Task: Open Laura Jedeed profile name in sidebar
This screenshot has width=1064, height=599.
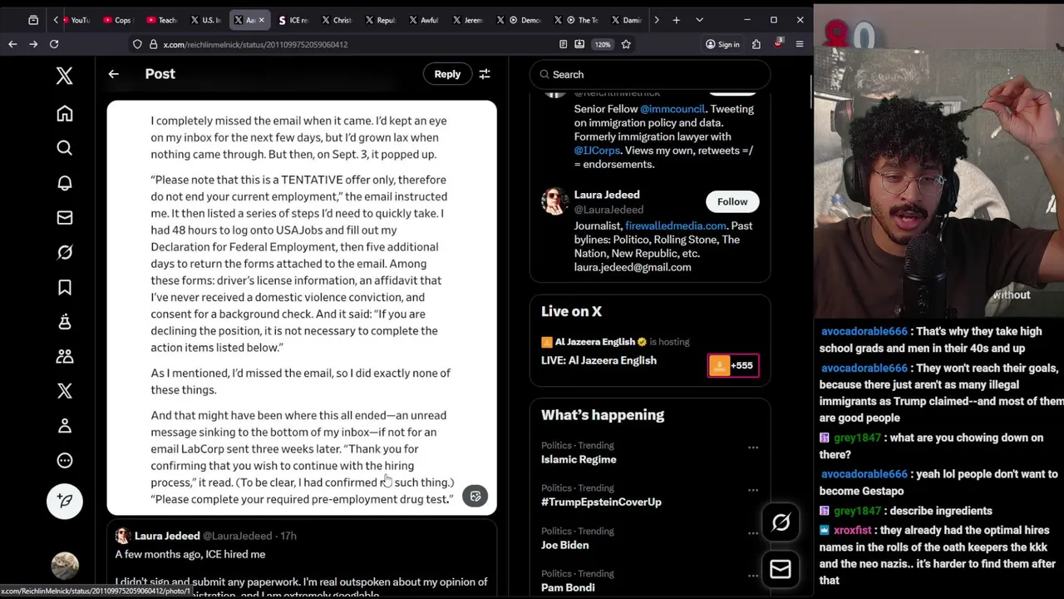Action: 607,195
